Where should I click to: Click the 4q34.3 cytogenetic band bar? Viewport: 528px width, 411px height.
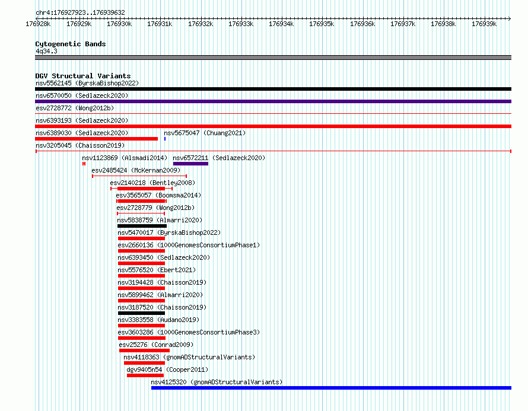(273, 58)
